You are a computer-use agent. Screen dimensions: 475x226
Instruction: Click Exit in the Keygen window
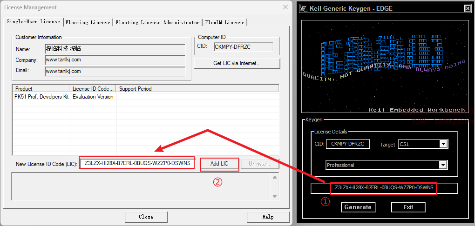408,207
